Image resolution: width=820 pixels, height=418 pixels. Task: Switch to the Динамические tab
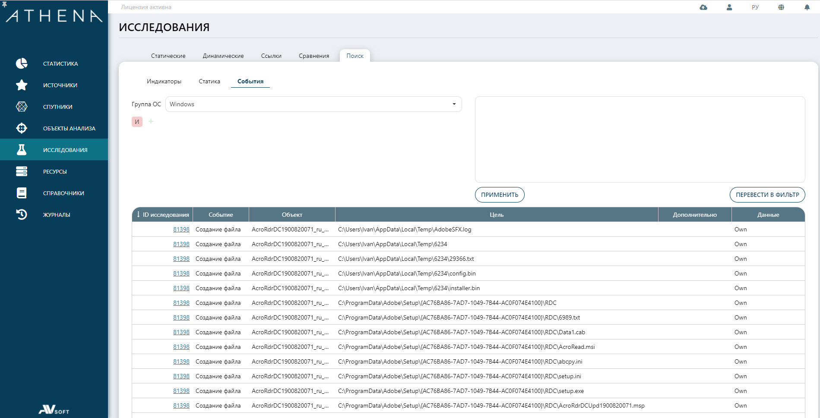pos(223,56)
